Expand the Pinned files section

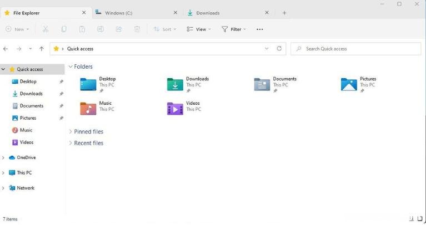71,131
